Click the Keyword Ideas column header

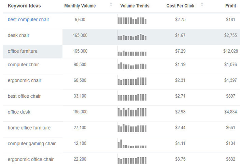point(24,6)
